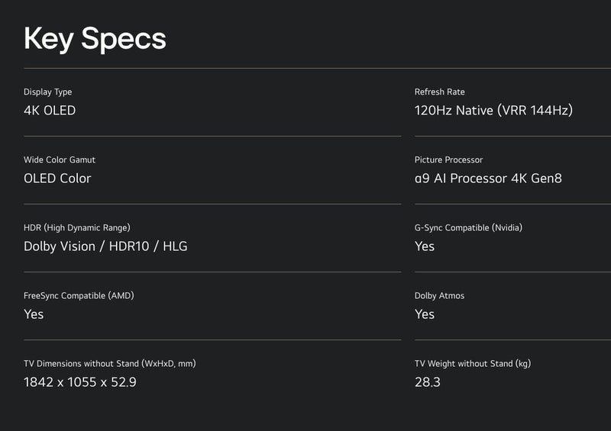
Task: Click the Picture Processor label
Action: click(448, 160)
